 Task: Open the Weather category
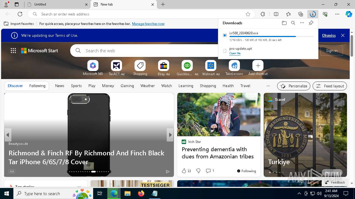148,86
